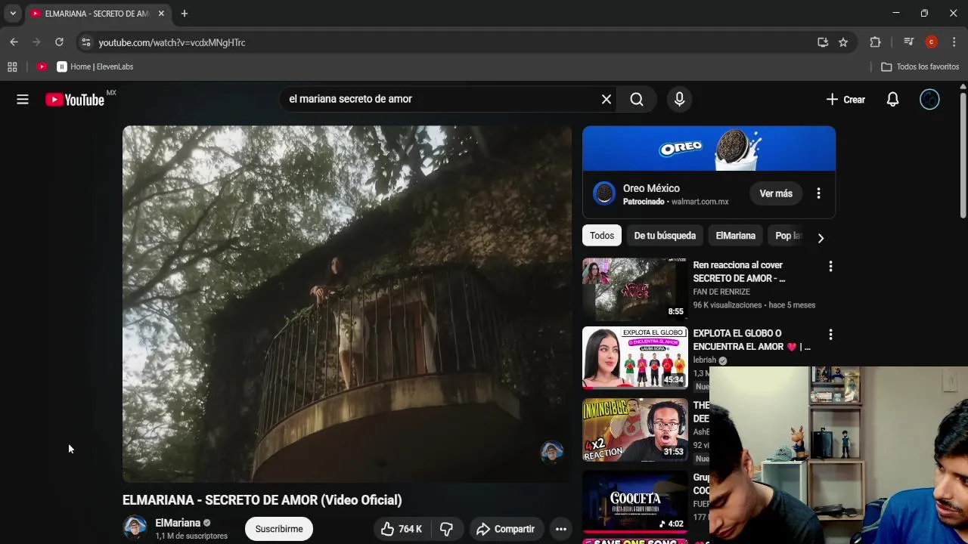Click the Compartir share button

505,529
